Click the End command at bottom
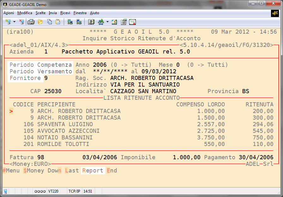The image size is (283, 197). point(112,171)
